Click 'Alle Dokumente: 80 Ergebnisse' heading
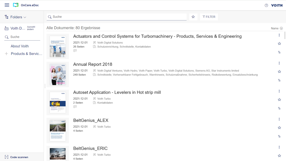286x161 pixels. 73,28
